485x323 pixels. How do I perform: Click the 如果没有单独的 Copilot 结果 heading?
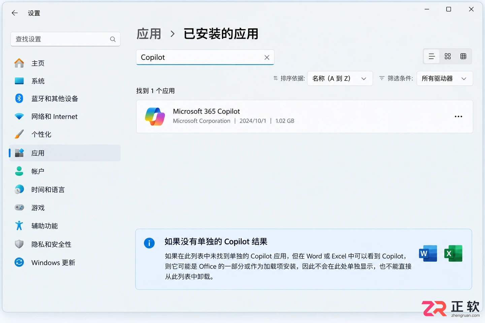pyautogui.click(x=216, y=242)
